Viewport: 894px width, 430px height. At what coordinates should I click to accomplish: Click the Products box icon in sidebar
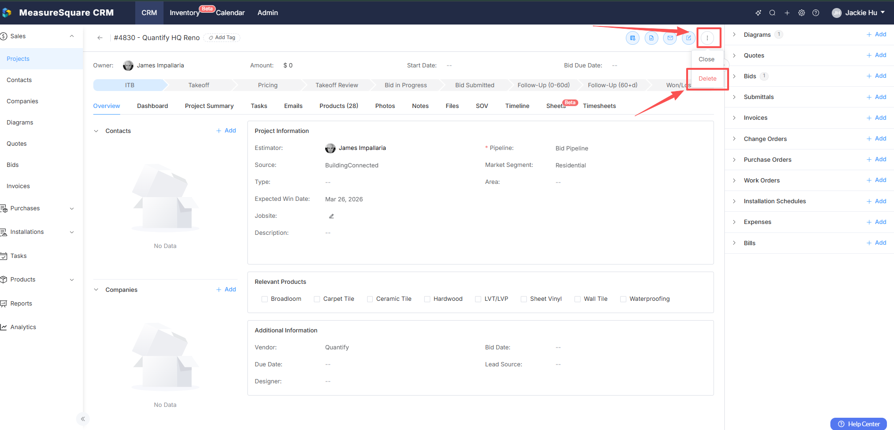(4, 280)
